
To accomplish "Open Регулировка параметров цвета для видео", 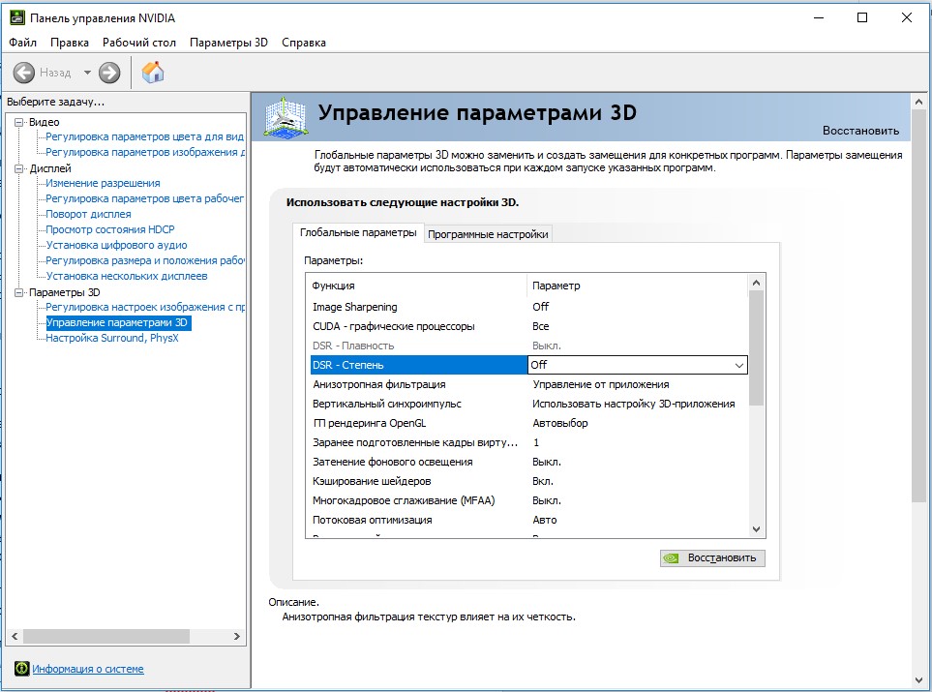I will click(x=144, y=136).
